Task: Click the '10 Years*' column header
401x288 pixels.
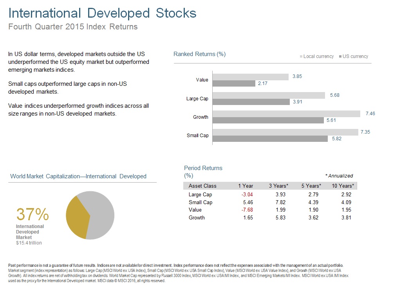Action: pos(343,186)
